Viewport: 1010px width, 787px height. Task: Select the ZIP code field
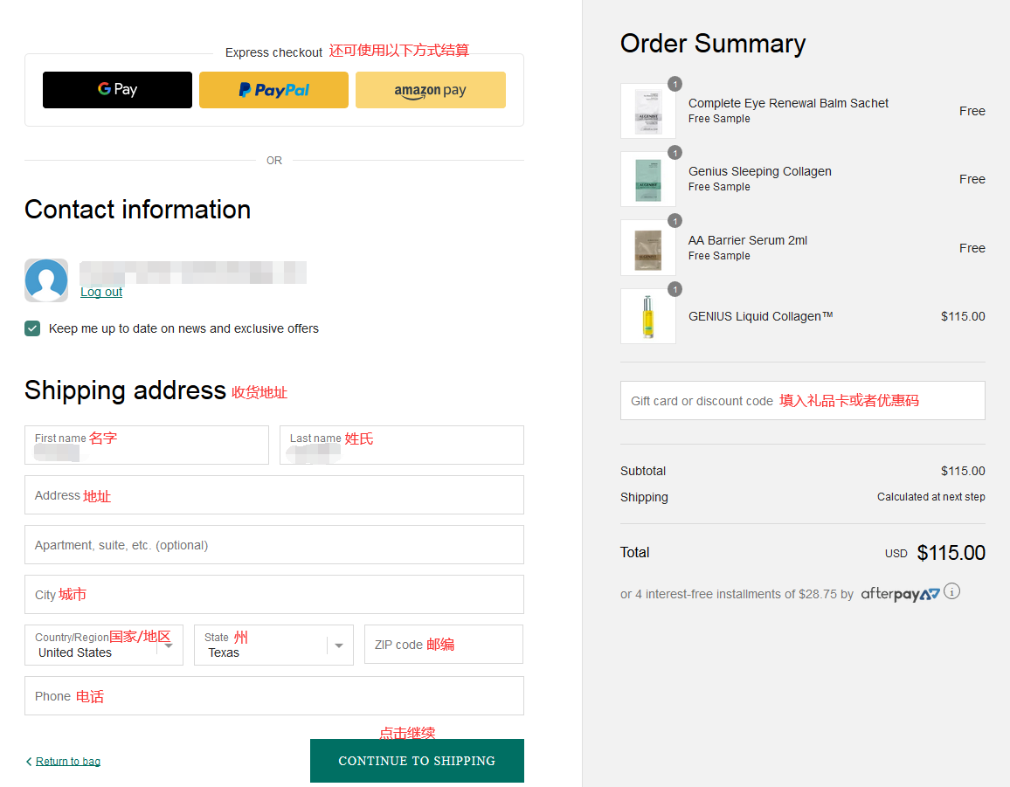click(443, 645)
